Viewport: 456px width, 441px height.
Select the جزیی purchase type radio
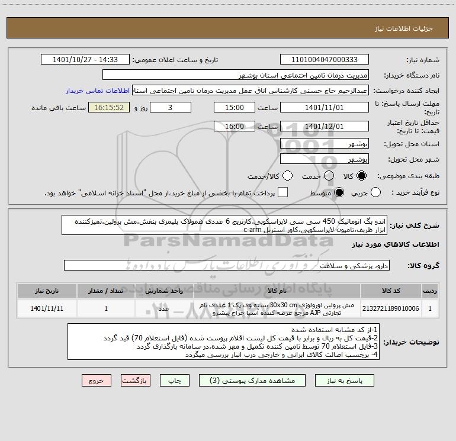point(375,192)
